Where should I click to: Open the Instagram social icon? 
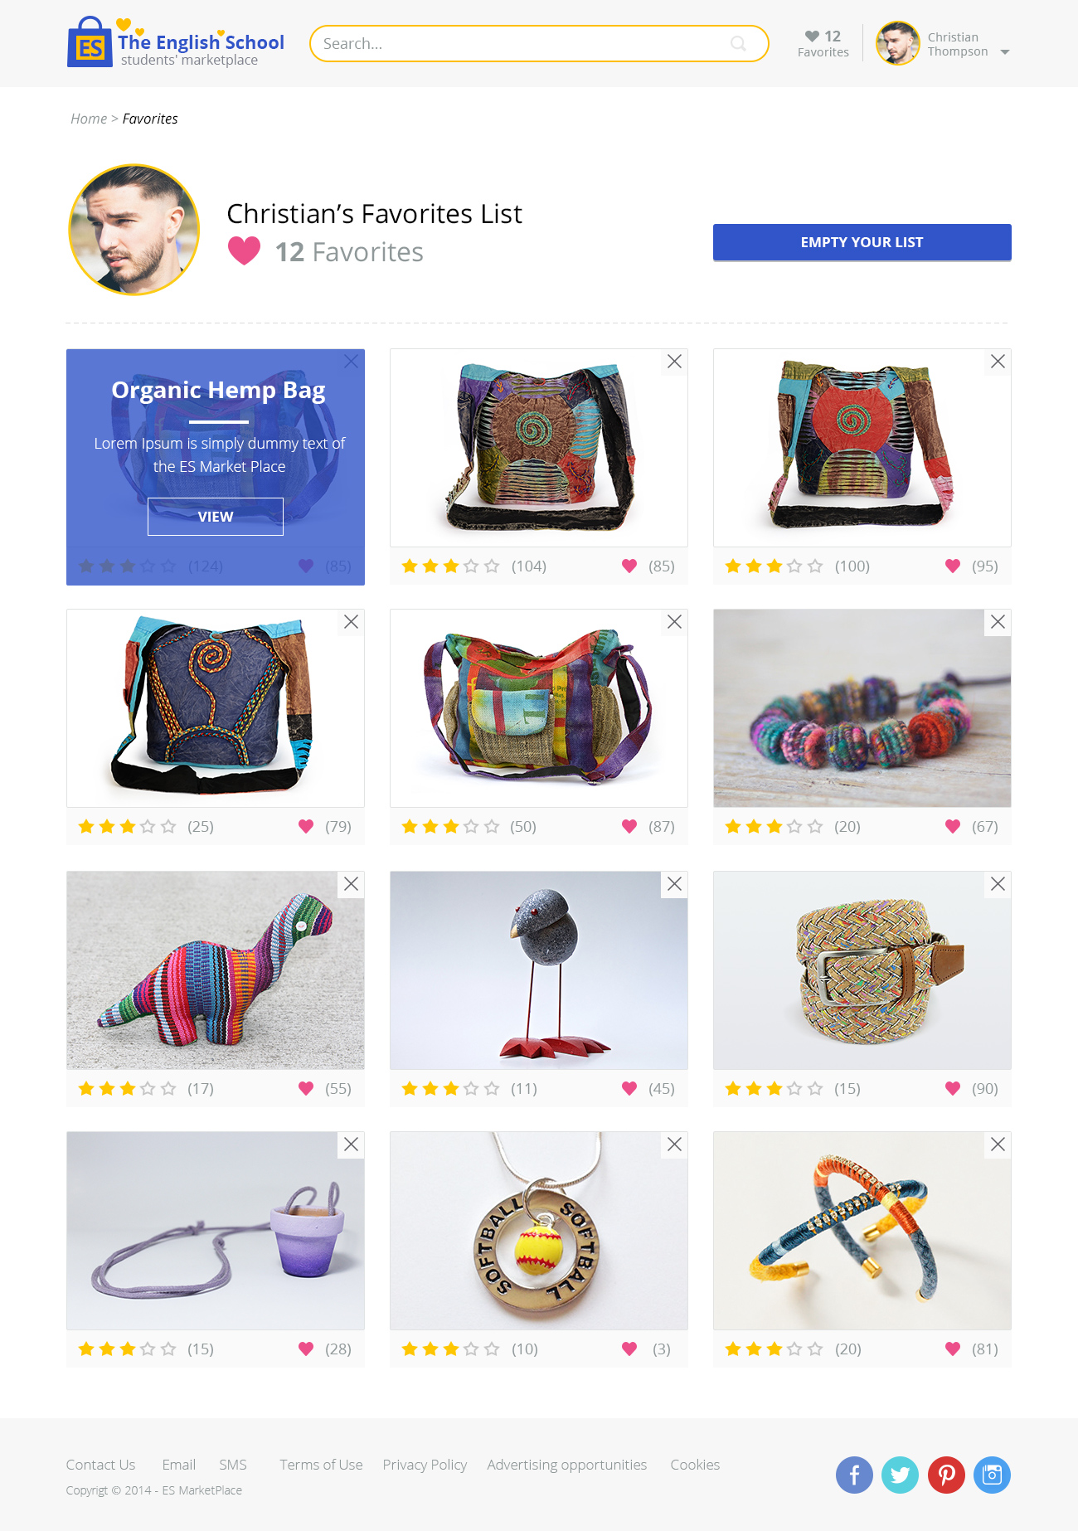click(x=992, y=1475)
